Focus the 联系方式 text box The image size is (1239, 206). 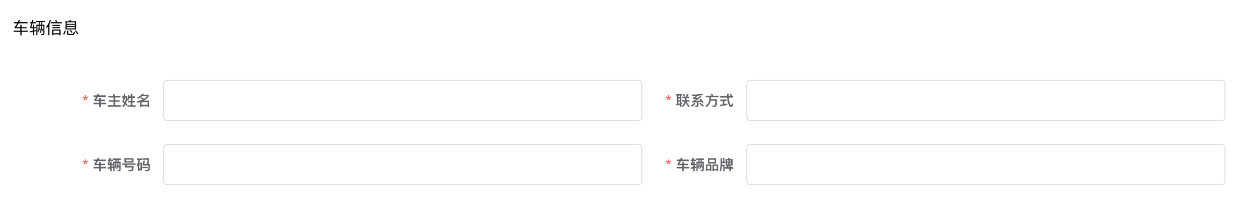(x=986, y=100)
